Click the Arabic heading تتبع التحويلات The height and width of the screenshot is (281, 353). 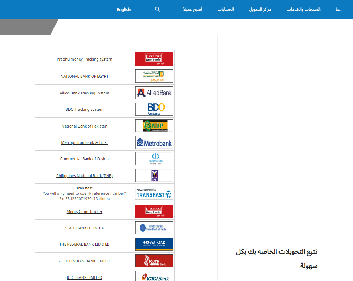point(276,259)
